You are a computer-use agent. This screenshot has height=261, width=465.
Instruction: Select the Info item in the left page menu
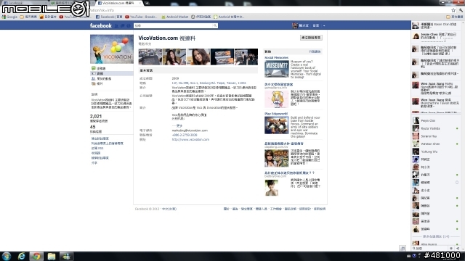coord(112,73)
